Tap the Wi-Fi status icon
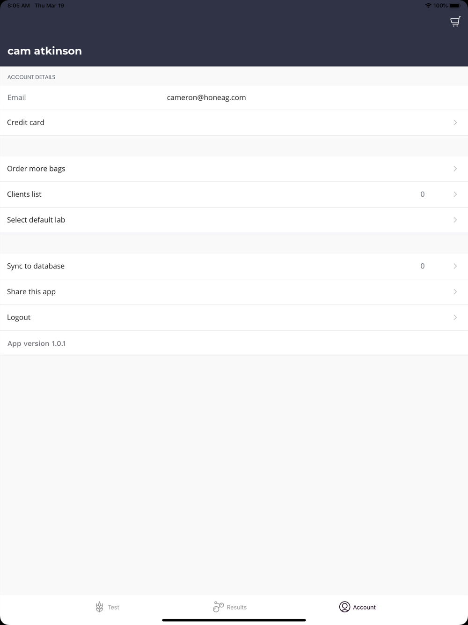This screenshot has height=625, width=468. pyautogui.click(x=428, y=6)
